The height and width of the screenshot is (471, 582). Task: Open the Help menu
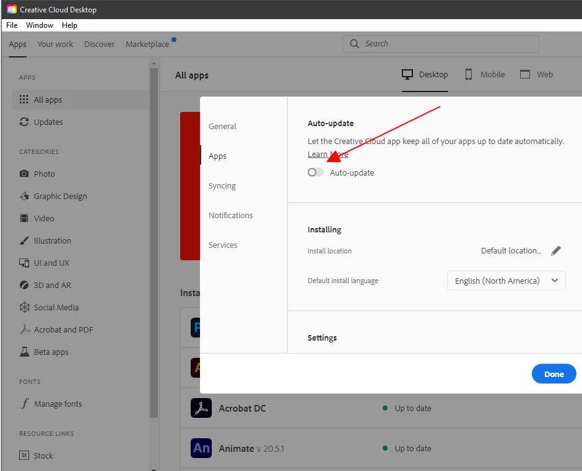[x=69, y=25]
